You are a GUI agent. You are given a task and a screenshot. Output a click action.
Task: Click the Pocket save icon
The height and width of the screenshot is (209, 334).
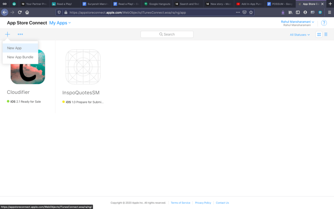point(244,13)
